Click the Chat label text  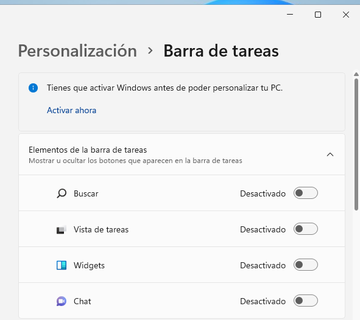coord(82,301)
